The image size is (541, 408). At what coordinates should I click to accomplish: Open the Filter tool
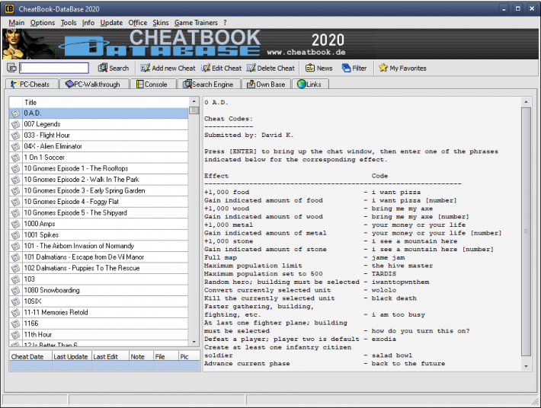(354, 69)
